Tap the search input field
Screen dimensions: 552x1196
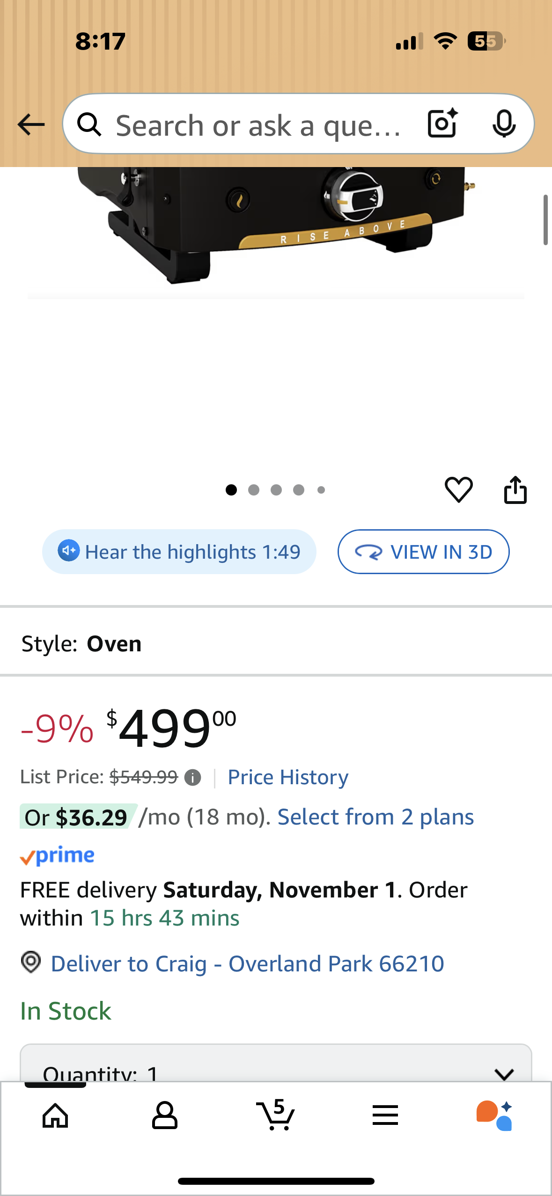click(258, 125)
